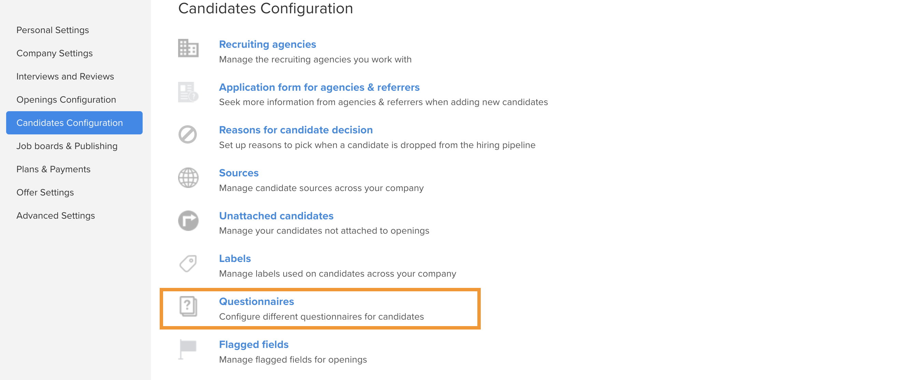The image size is (924, 380).
Task: Click the Questionnaires question-mark page icon
Action: (x=188, y=306)
